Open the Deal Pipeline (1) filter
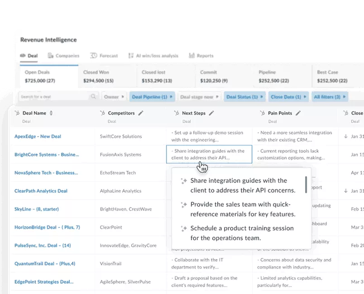The image size is (364, 294). (152, 97)
